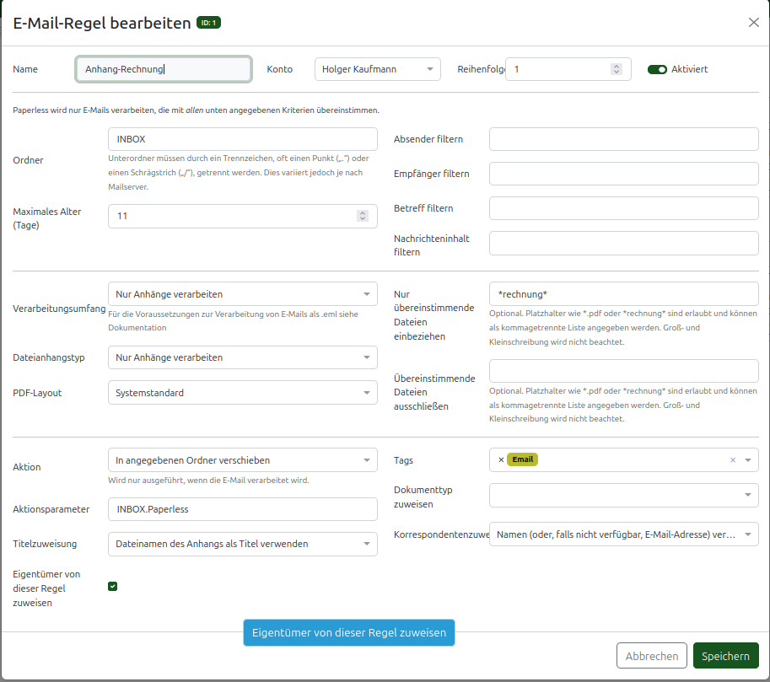Screen dimensions: 770x682
Task: Expand the PDF-Layout Systemstandard dropdown
Action: [242, 393]
